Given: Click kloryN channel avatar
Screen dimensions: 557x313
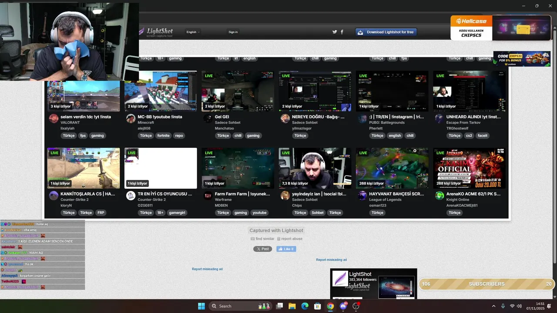Looking at the screenshot, I should pos(54,196).
